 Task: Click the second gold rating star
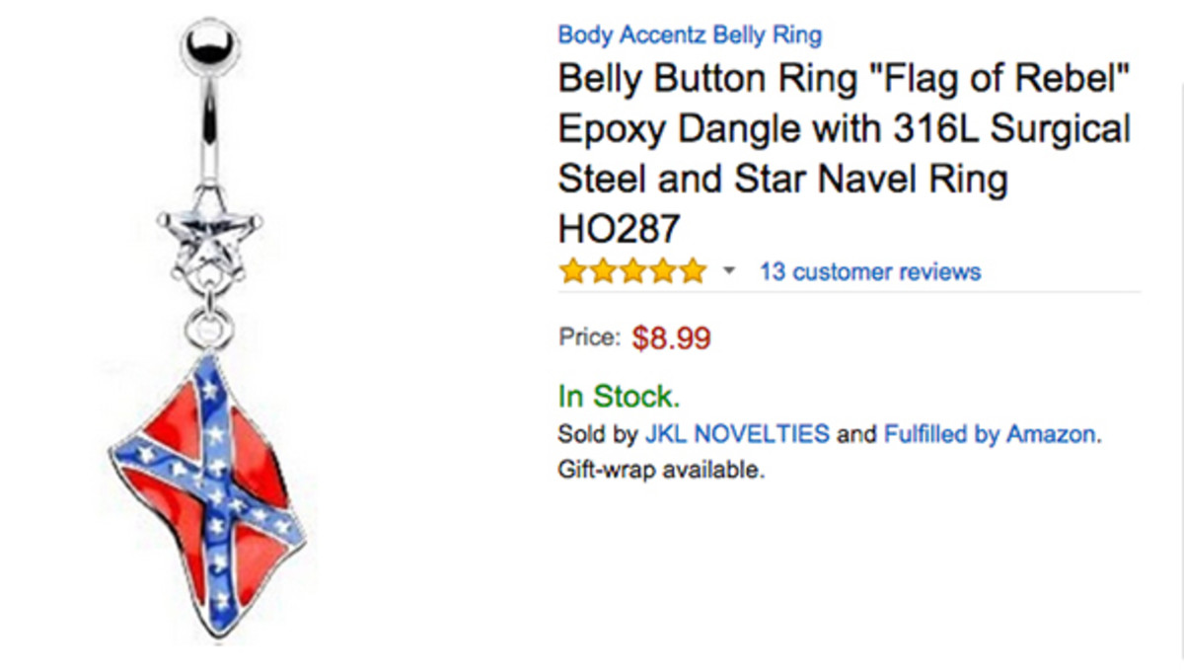(x=603, y=270)
